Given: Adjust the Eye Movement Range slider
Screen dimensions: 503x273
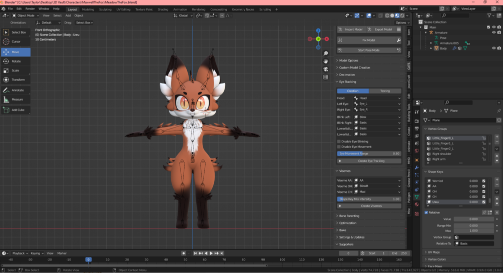Looking at the screenshot, I should coord(369,153).
